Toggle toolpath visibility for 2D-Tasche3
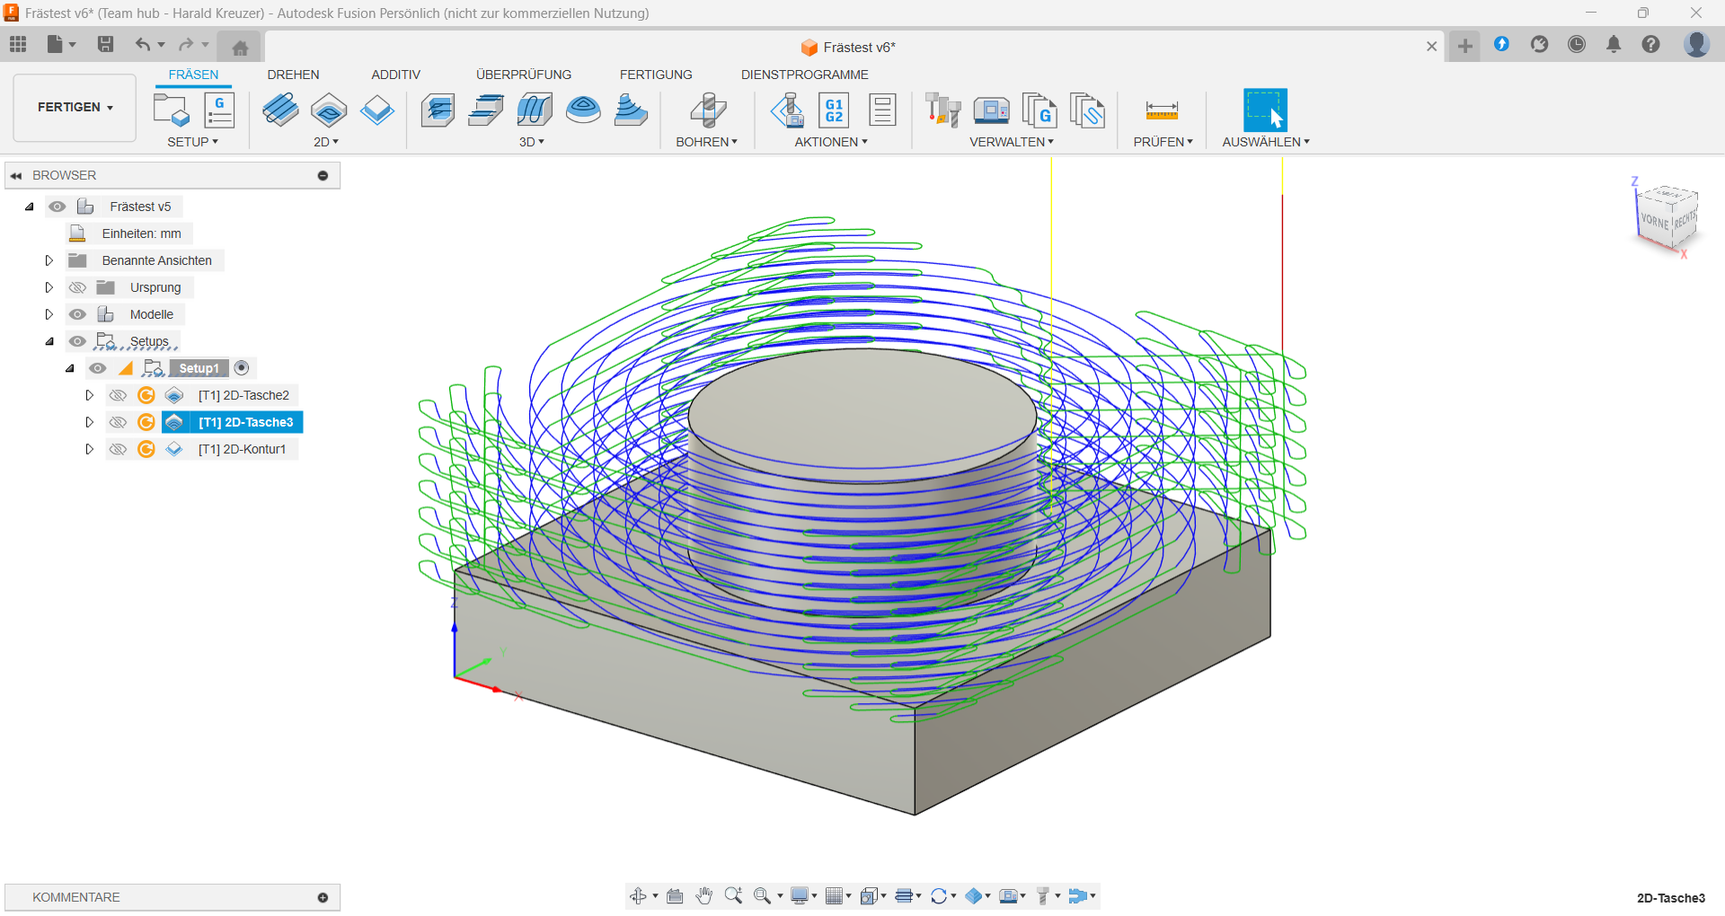The image size is (1725, 916). pos(118,422)
